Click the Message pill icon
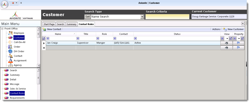 [x=6, y=84]
